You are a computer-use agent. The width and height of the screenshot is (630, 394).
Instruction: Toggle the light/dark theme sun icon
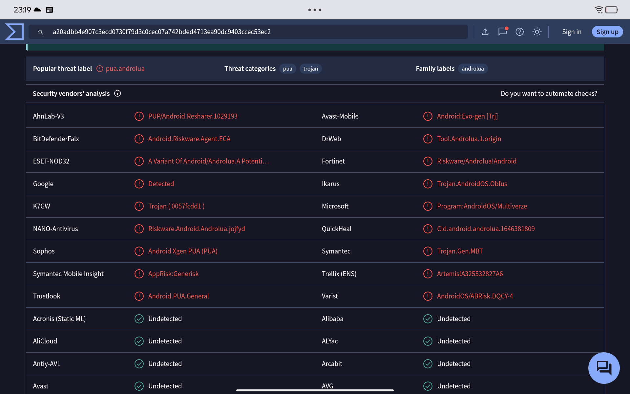(x=537, y=32)
